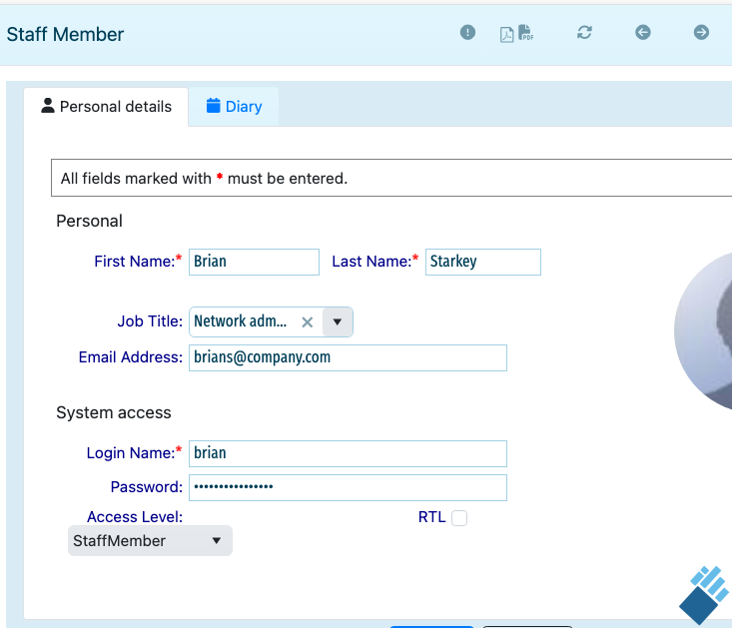The width and height of the screenshot is (732, 628).
Task: Open the blue diamond logo widget
Action: pos(704,595)
